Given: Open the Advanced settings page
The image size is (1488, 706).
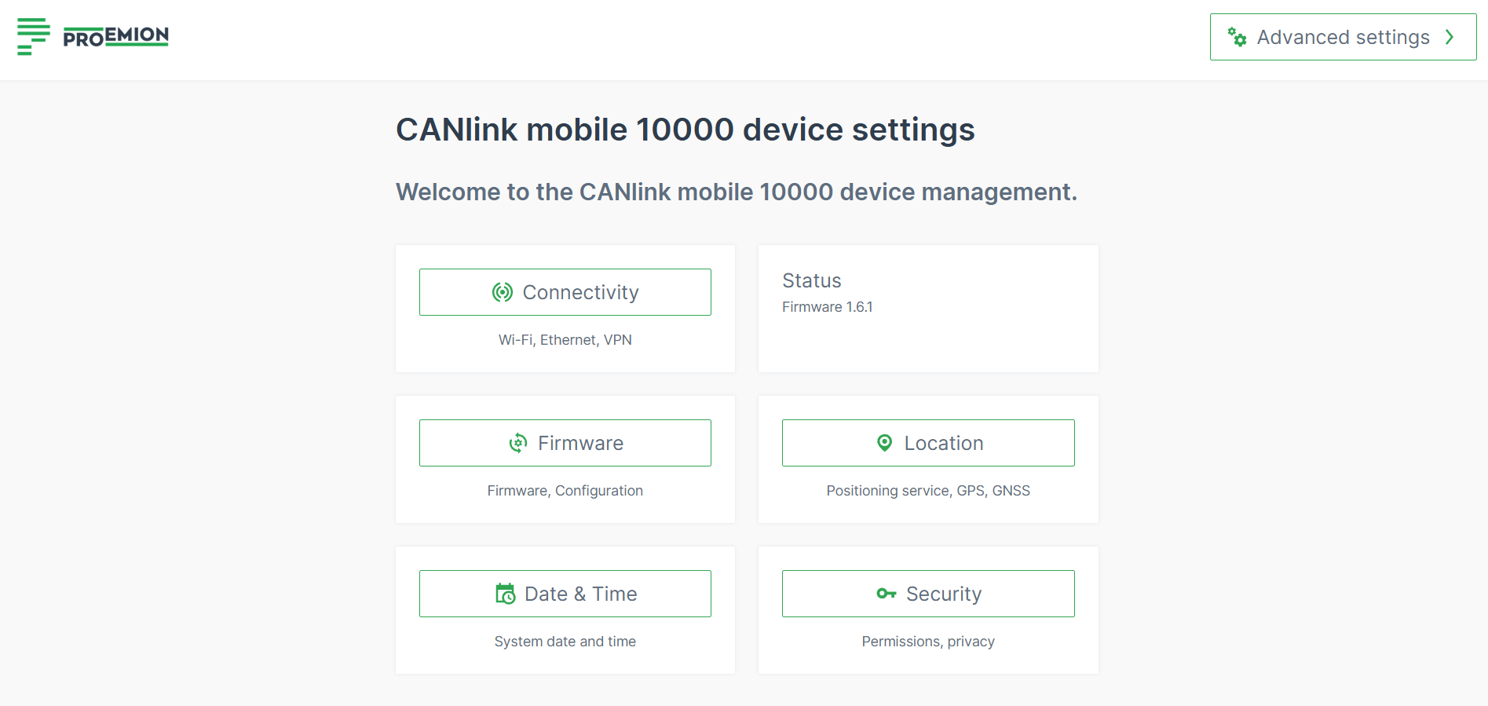Looking at the screenshot, I should click(x=1343, y=37).
